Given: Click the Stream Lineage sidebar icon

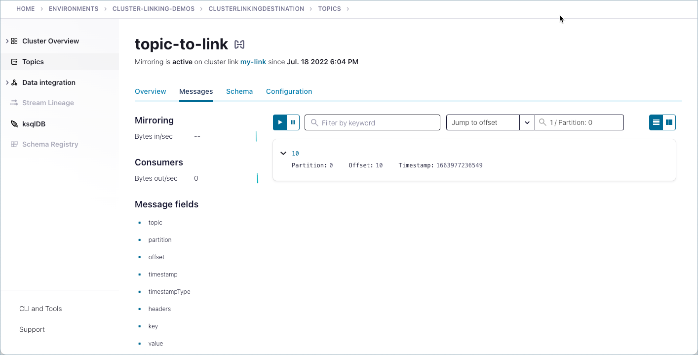Looking at the screenshot, I should point(14,102).
